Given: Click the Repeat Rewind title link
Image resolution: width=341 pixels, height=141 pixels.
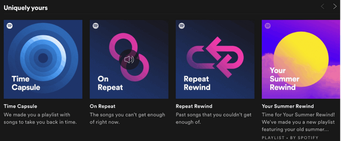Looking at the screenshot, I should 194,106.
